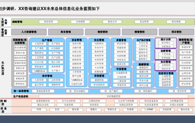Select the 体系标准管理 box
This screenshot has height=123, width=195.
tap(43, 91)
